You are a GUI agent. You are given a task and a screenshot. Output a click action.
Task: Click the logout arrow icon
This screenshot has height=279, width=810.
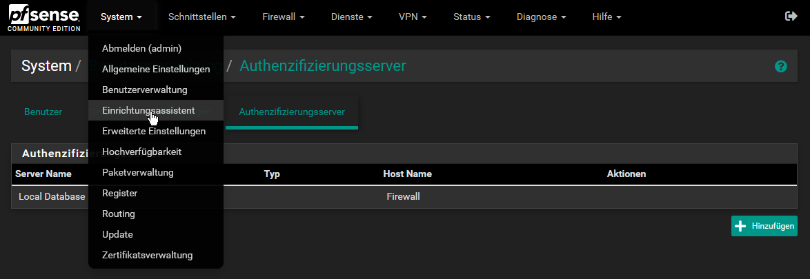pyautogui.click(x=791, y=17)
